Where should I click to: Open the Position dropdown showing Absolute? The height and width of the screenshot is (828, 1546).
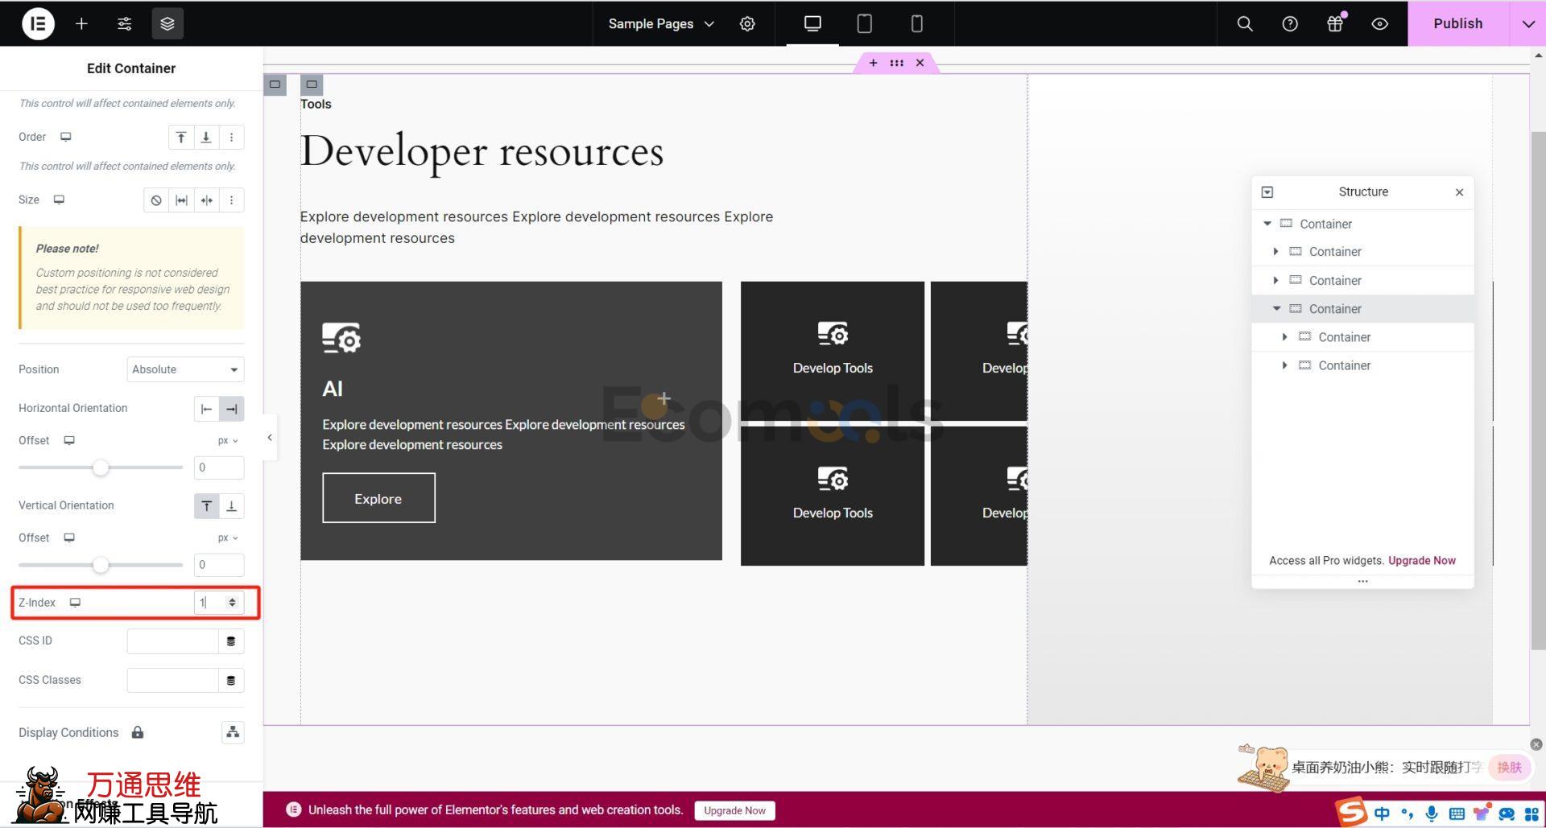point(185,369)
